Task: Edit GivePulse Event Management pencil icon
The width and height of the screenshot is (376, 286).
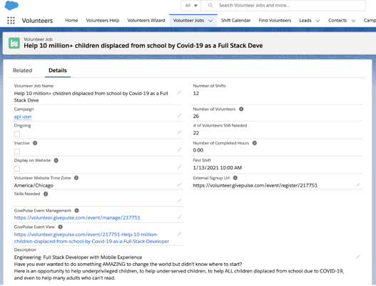Action: point(179,217)
